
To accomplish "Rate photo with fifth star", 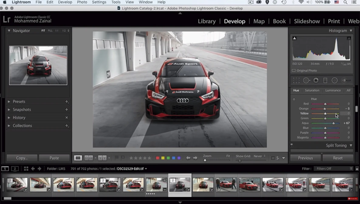I will (x=149, y=158).
